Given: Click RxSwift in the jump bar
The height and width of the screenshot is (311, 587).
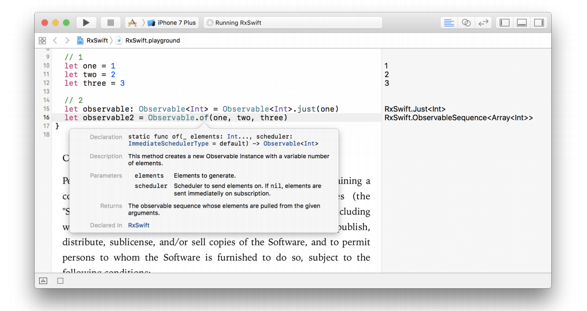Looking at the screenshot, I should click(x=92, y=41).
